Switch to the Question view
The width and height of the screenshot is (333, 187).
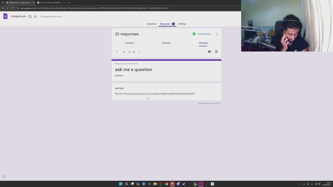(166, 43)
